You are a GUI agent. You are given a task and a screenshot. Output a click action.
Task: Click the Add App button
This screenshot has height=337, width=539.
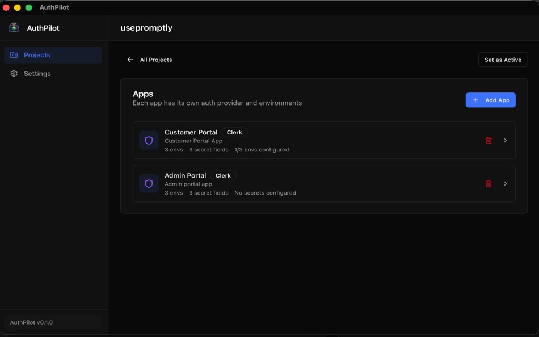(x=491, y=100)
